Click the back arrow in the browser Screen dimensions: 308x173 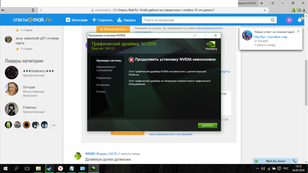[x=3, y=10]
